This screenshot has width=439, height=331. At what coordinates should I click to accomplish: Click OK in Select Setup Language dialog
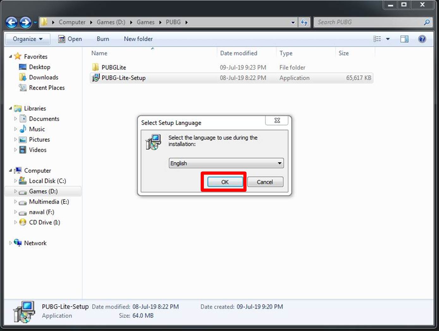point(225,182)
